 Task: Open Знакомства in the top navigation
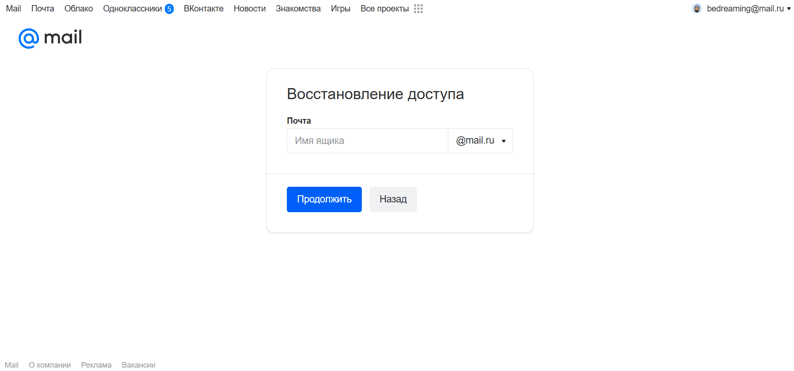click(298, 8)
